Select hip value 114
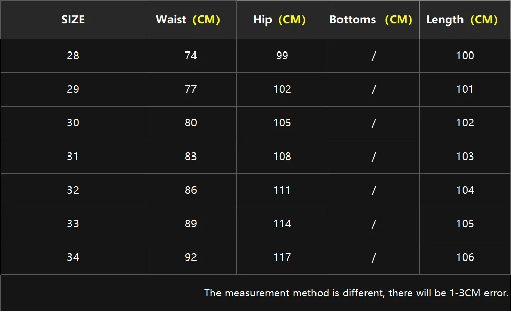The height and width of the screenshot is (312, 511). point(282,224)
